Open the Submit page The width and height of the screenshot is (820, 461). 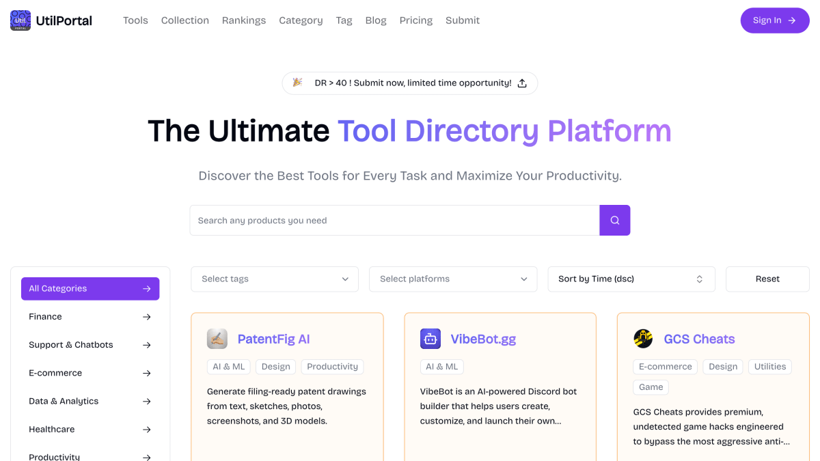click(x=463, y=20)
